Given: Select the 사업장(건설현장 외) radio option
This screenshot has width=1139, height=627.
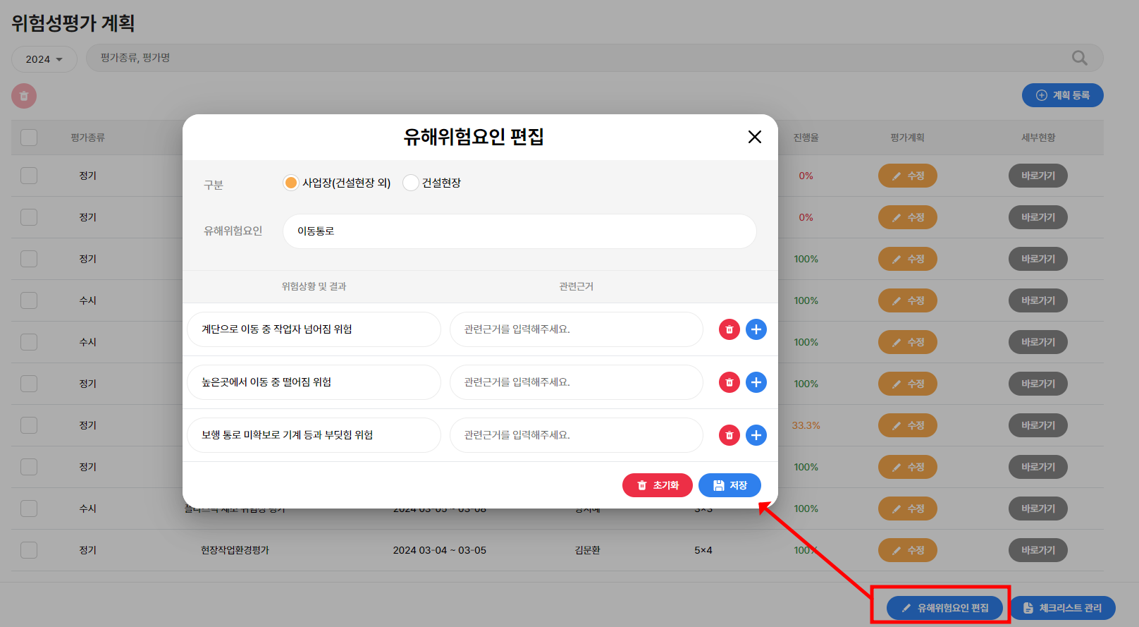Looking at the screenshot, I should (x=290, y=183).
